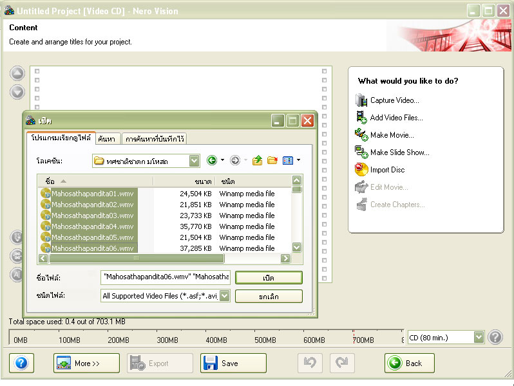Start the Make Slide Show option

pyautogui.click(x=399, y=152)
